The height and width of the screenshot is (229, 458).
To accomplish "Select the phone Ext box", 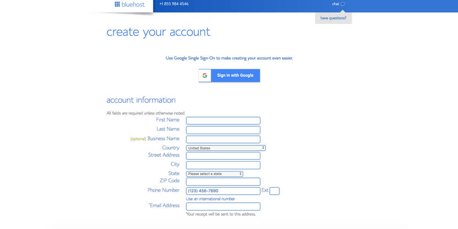I will tap(274, 191).
